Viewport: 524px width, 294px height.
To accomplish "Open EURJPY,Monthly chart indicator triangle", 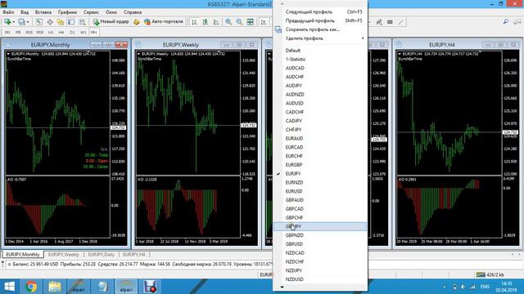I will (x=8, y=54).
